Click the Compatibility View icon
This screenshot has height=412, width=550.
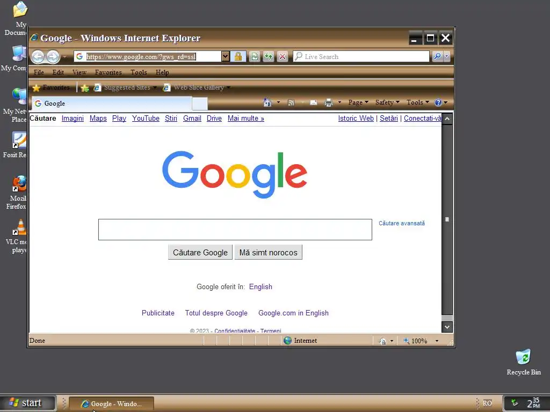coord(254,56)
